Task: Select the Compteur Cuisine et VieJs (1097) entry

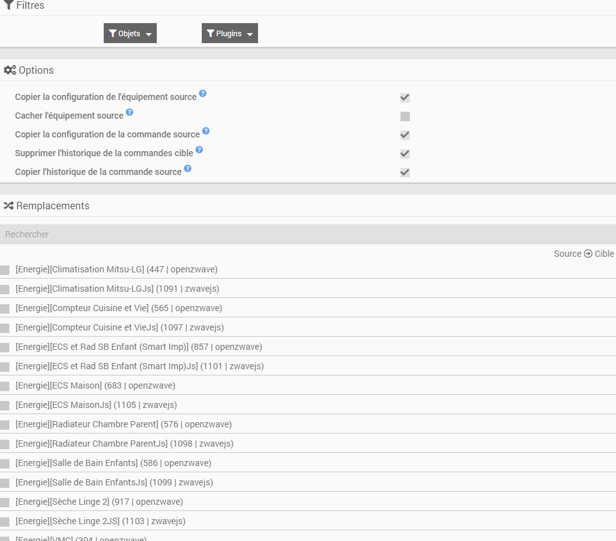Action: tap(119, 327)
